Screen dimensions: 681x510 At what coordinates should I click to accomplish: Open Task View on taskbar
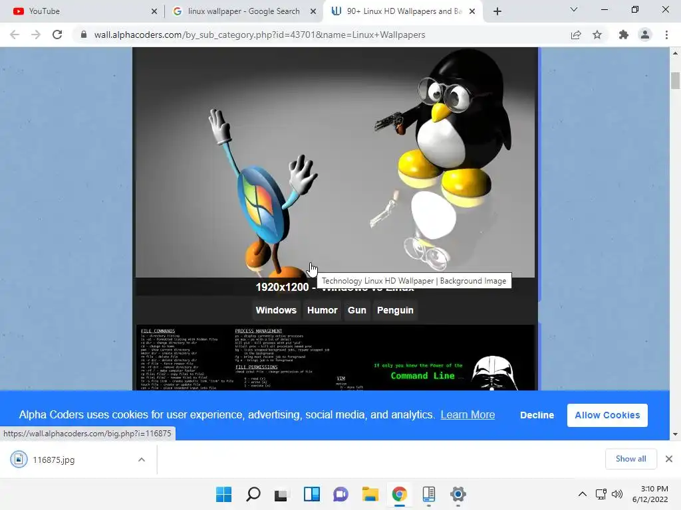pyautogui.click(x=281, y=494)
